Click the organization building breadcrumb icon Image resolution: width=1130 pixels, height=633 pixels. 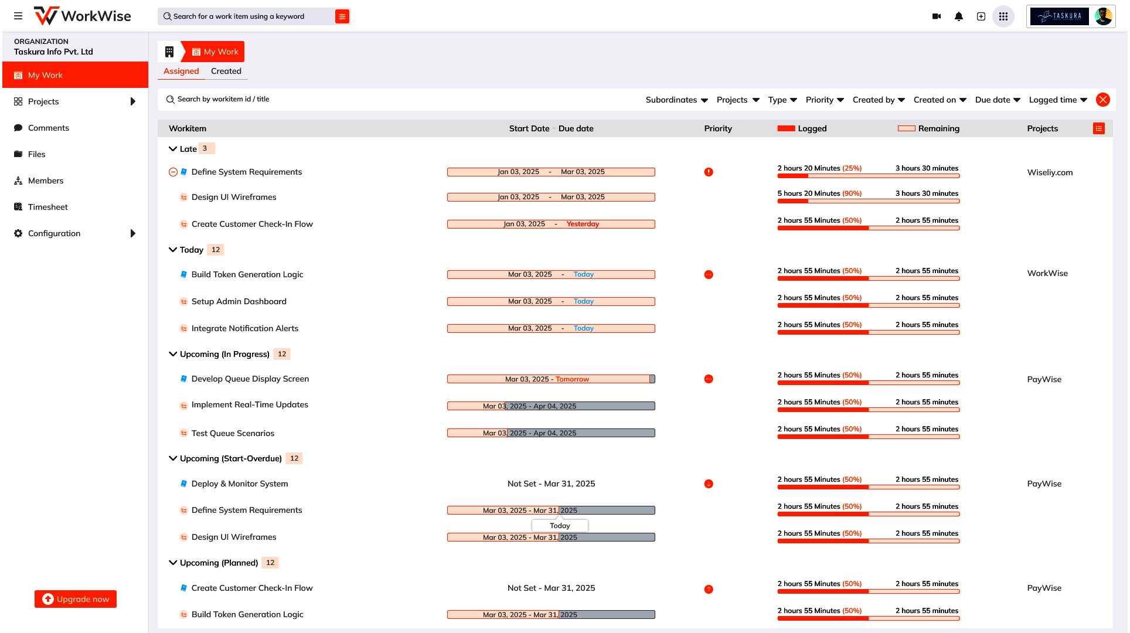[169, 52]
